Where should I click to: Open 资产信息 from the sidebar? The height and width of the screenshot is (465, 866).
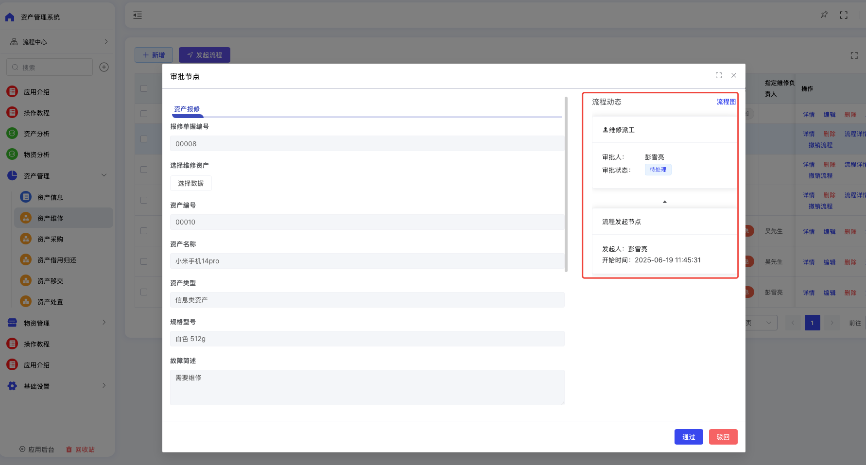(50, 197)
